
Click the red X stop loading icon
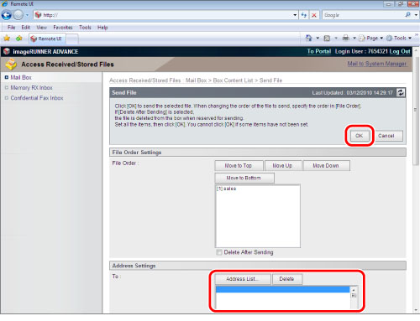pyautogui.click(x=314, y=15)
